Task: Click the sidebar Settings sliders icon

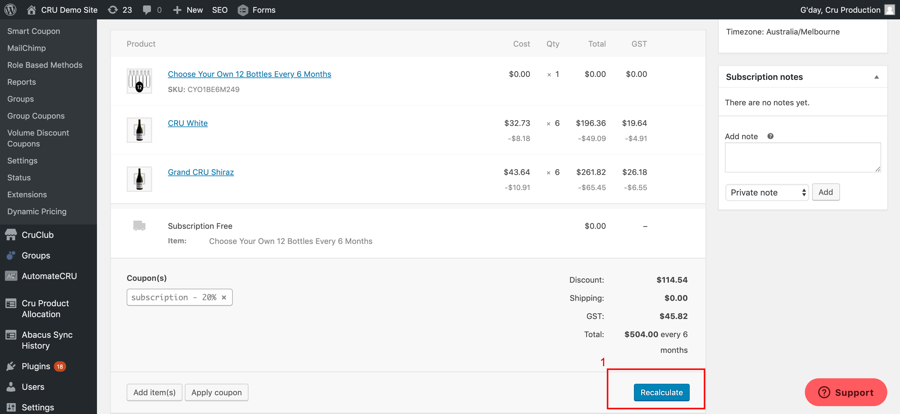Action: [x=11, y=407]
